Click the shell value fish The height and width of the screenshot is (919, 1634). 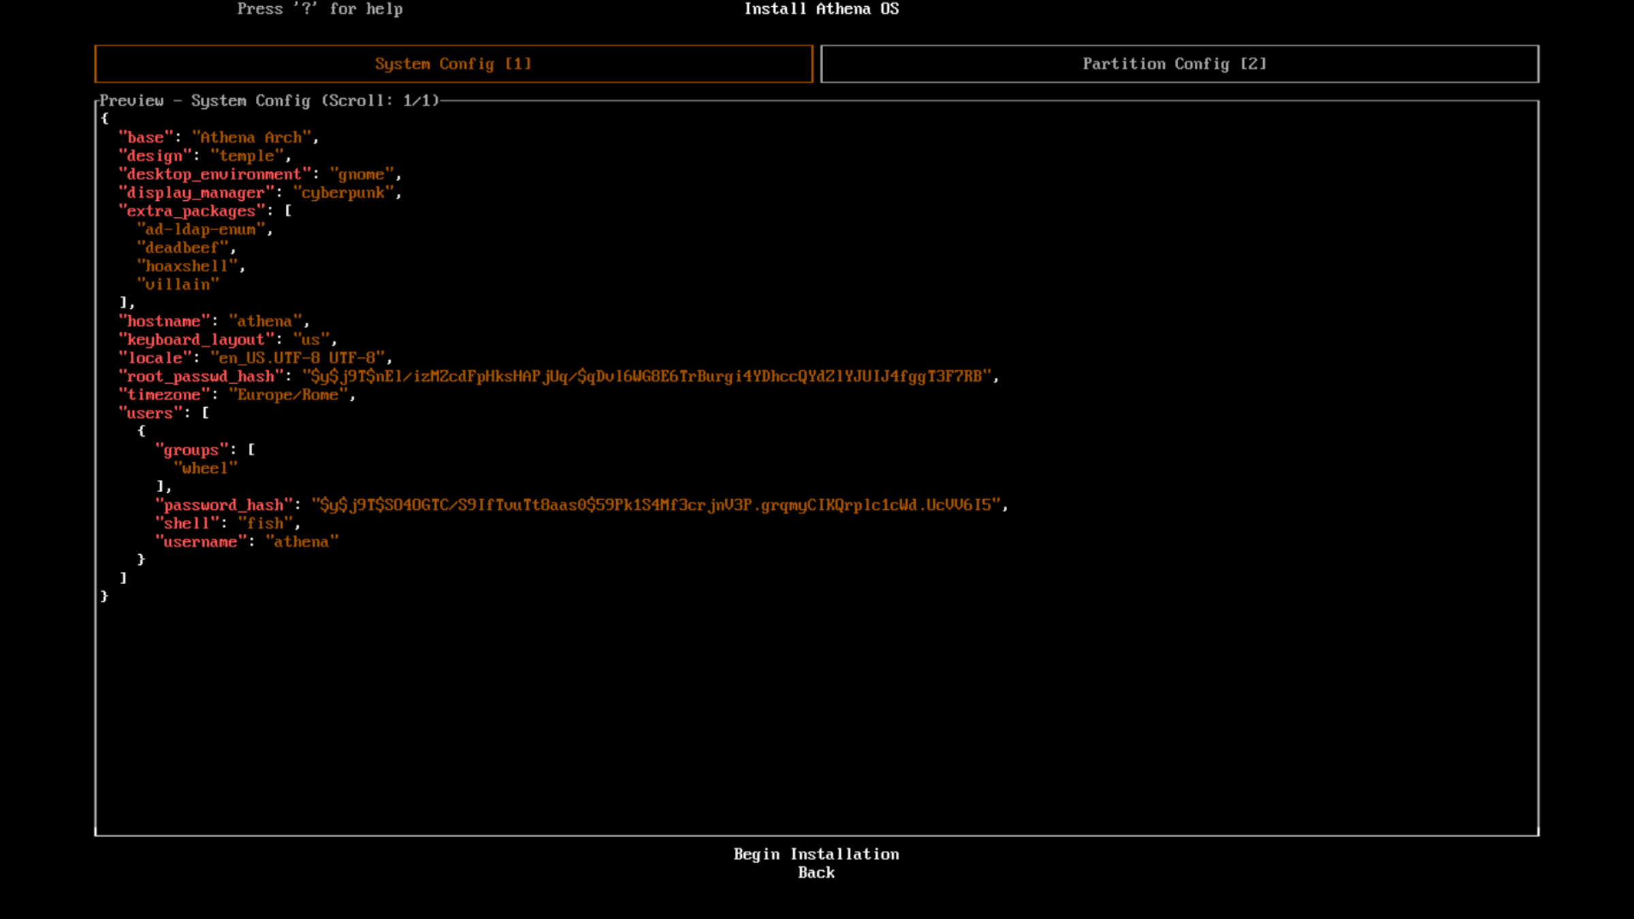point(266,523)
